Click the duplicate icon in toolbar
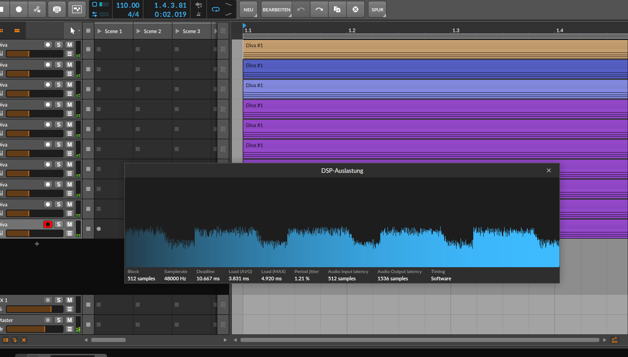628x357 pixels. click(x=337, y=9)
